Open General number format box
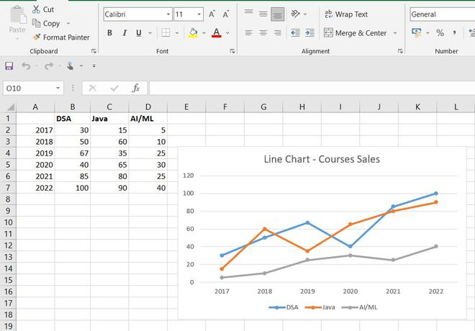This screenshot has width=475, height=331. tap(443, 14)
